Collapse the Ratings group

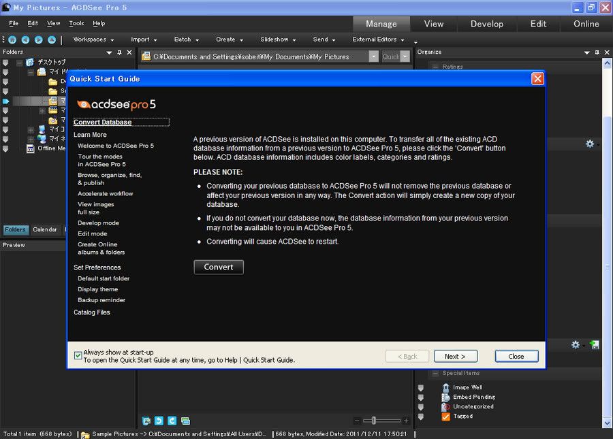[x=435, y=67]
